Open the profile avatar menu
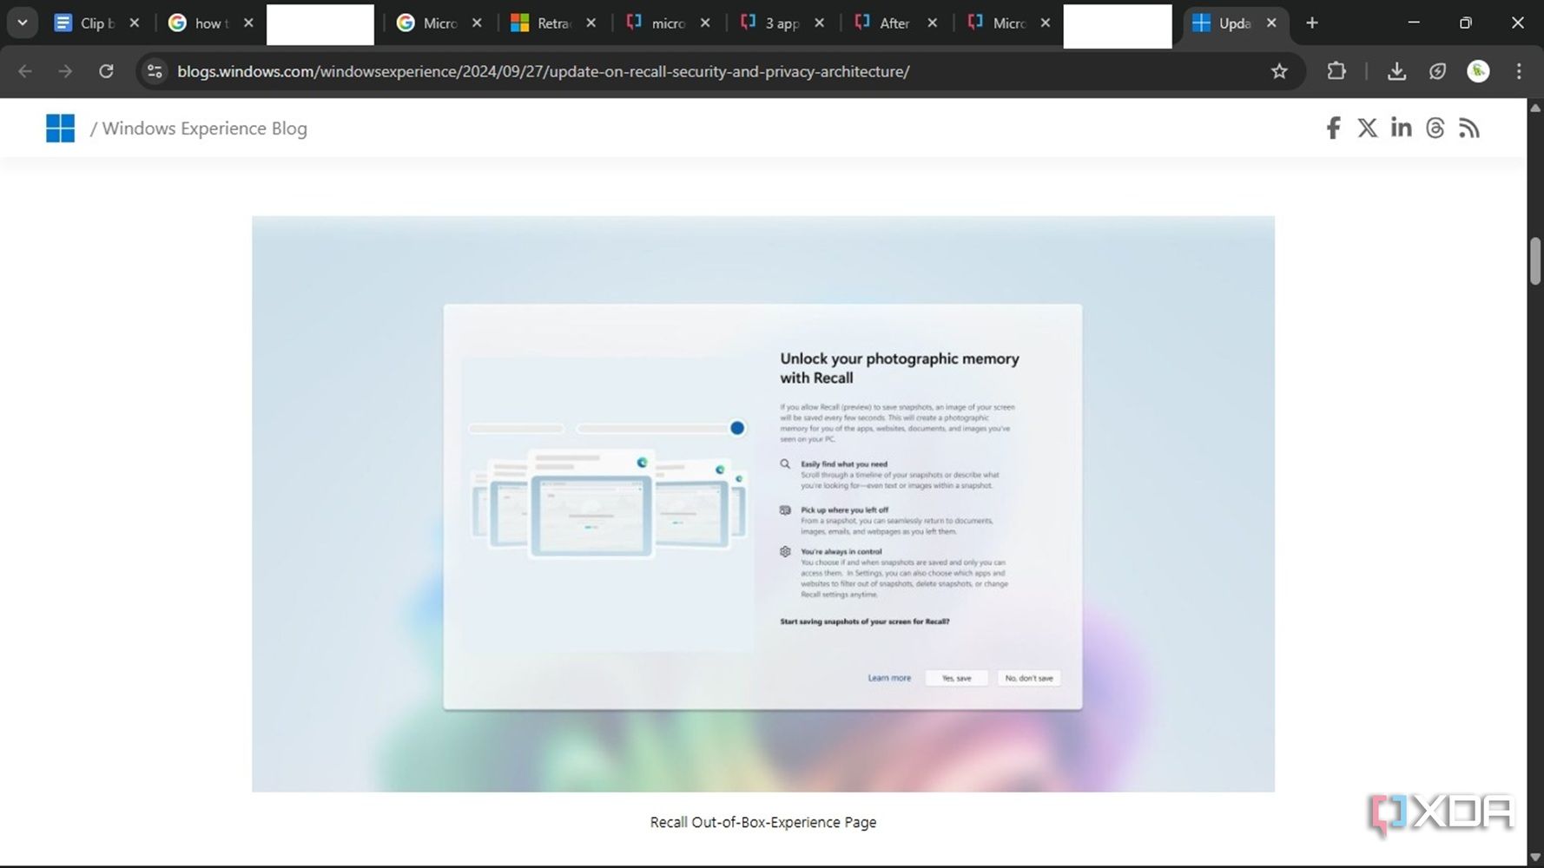1544x868 pixels. pos(1478,71)
